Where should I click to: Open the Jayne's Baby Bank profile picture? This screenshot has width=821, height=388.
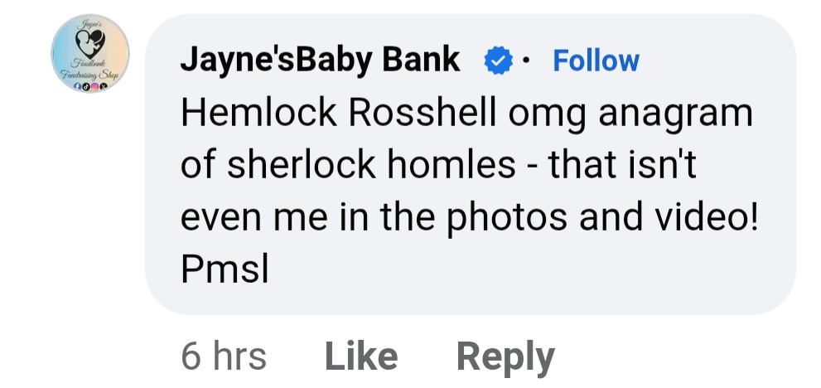point(89,53)
